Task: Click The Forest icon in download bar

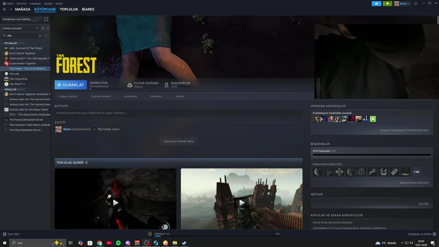Action: pos(150,234)
